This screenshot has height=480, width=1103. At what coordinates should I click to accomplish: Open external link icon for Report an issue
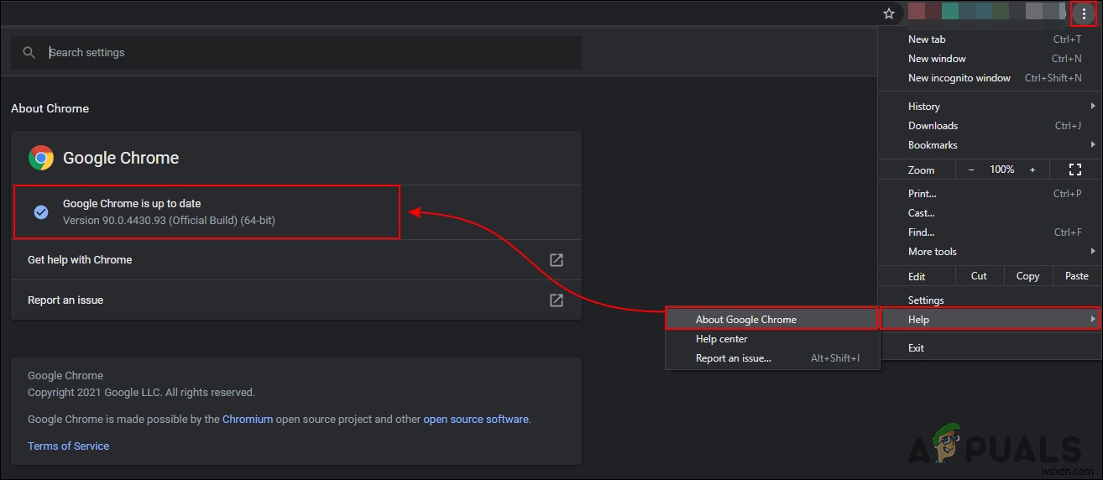click(x=556, y=300)
